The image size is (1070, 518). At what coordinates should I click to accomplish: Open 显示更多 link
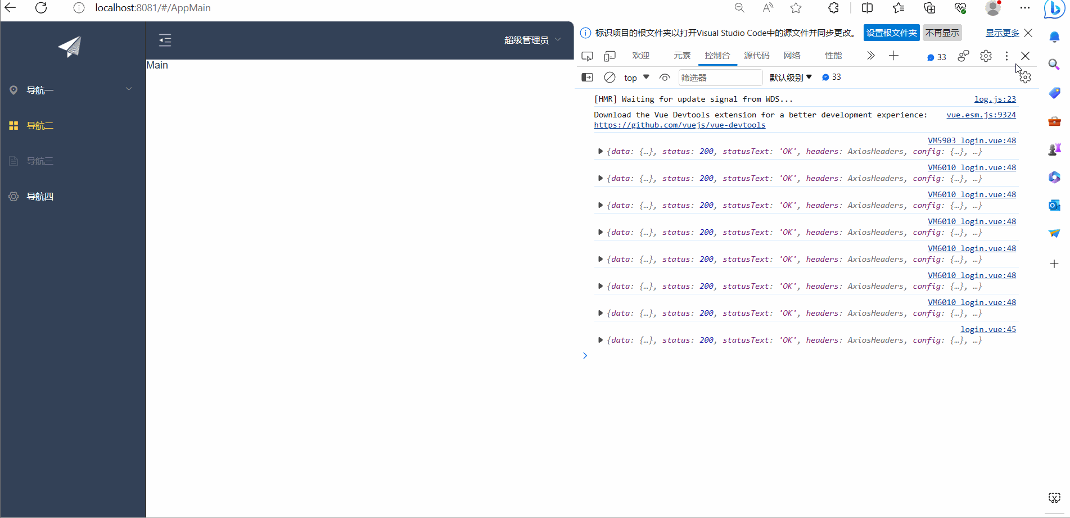click(1002, 33)
